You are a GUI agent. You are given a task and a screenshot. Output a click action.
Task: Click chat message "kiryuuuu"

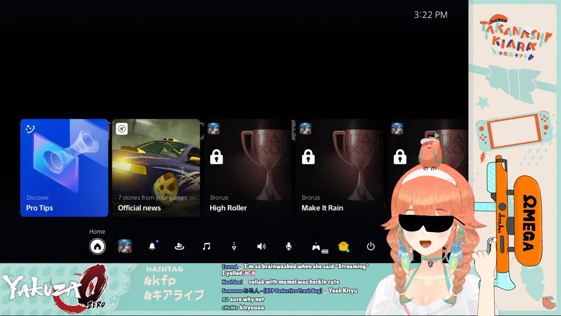[x=252, y=308]
